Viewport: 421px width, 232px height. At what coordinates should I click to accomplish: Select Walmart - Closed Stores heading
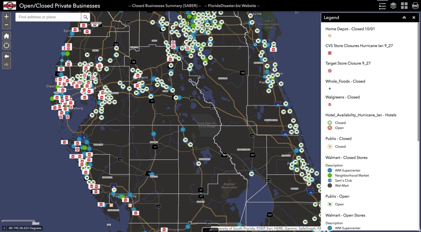pos(346,157)
